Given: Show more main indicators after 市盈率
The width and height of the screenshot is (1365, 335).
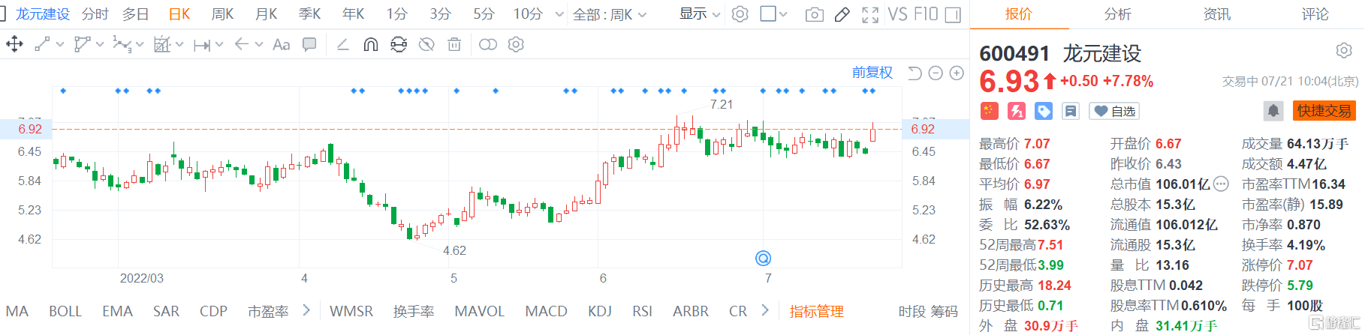Looking at the screenshot, I should tap(306, 310).
